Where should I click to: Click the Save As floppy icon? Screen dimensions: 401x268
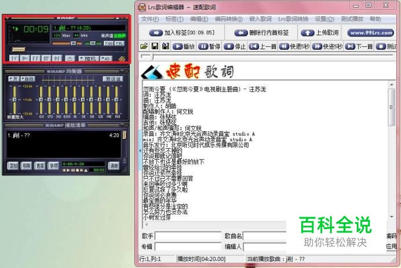pos(166,46)
